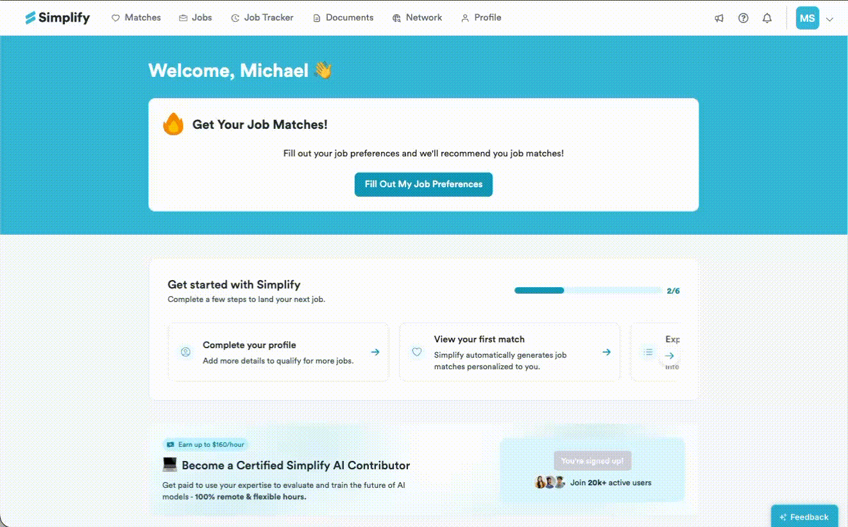Click the Simplify logo
The image size is (848, 527).
[x=58, y=18]
